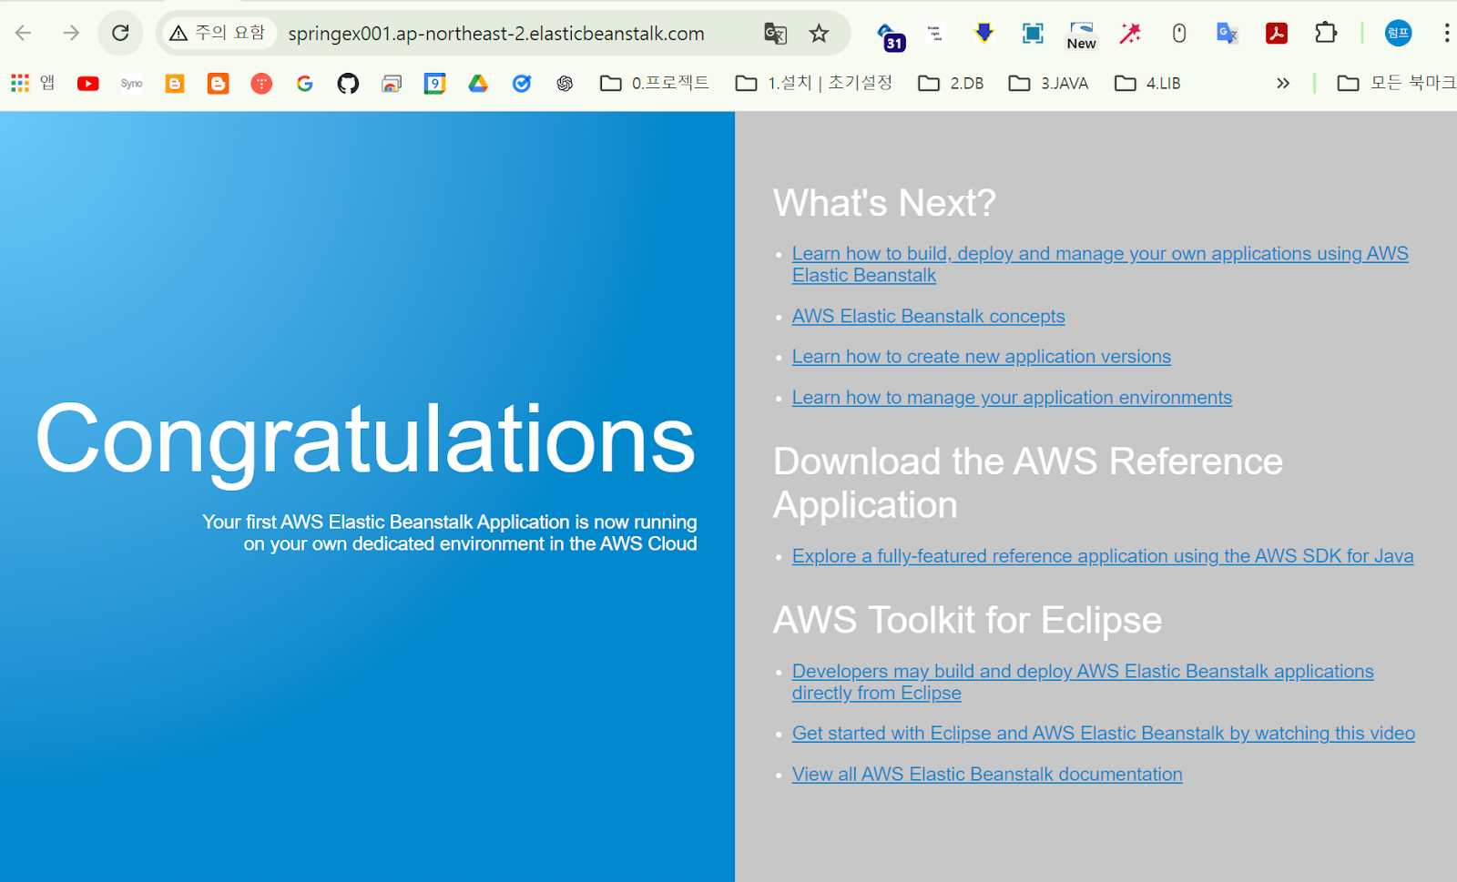Open the Adobe Acrobat PDF extension
Screen dimensions: 1457x882
(x=1276, y=34)
